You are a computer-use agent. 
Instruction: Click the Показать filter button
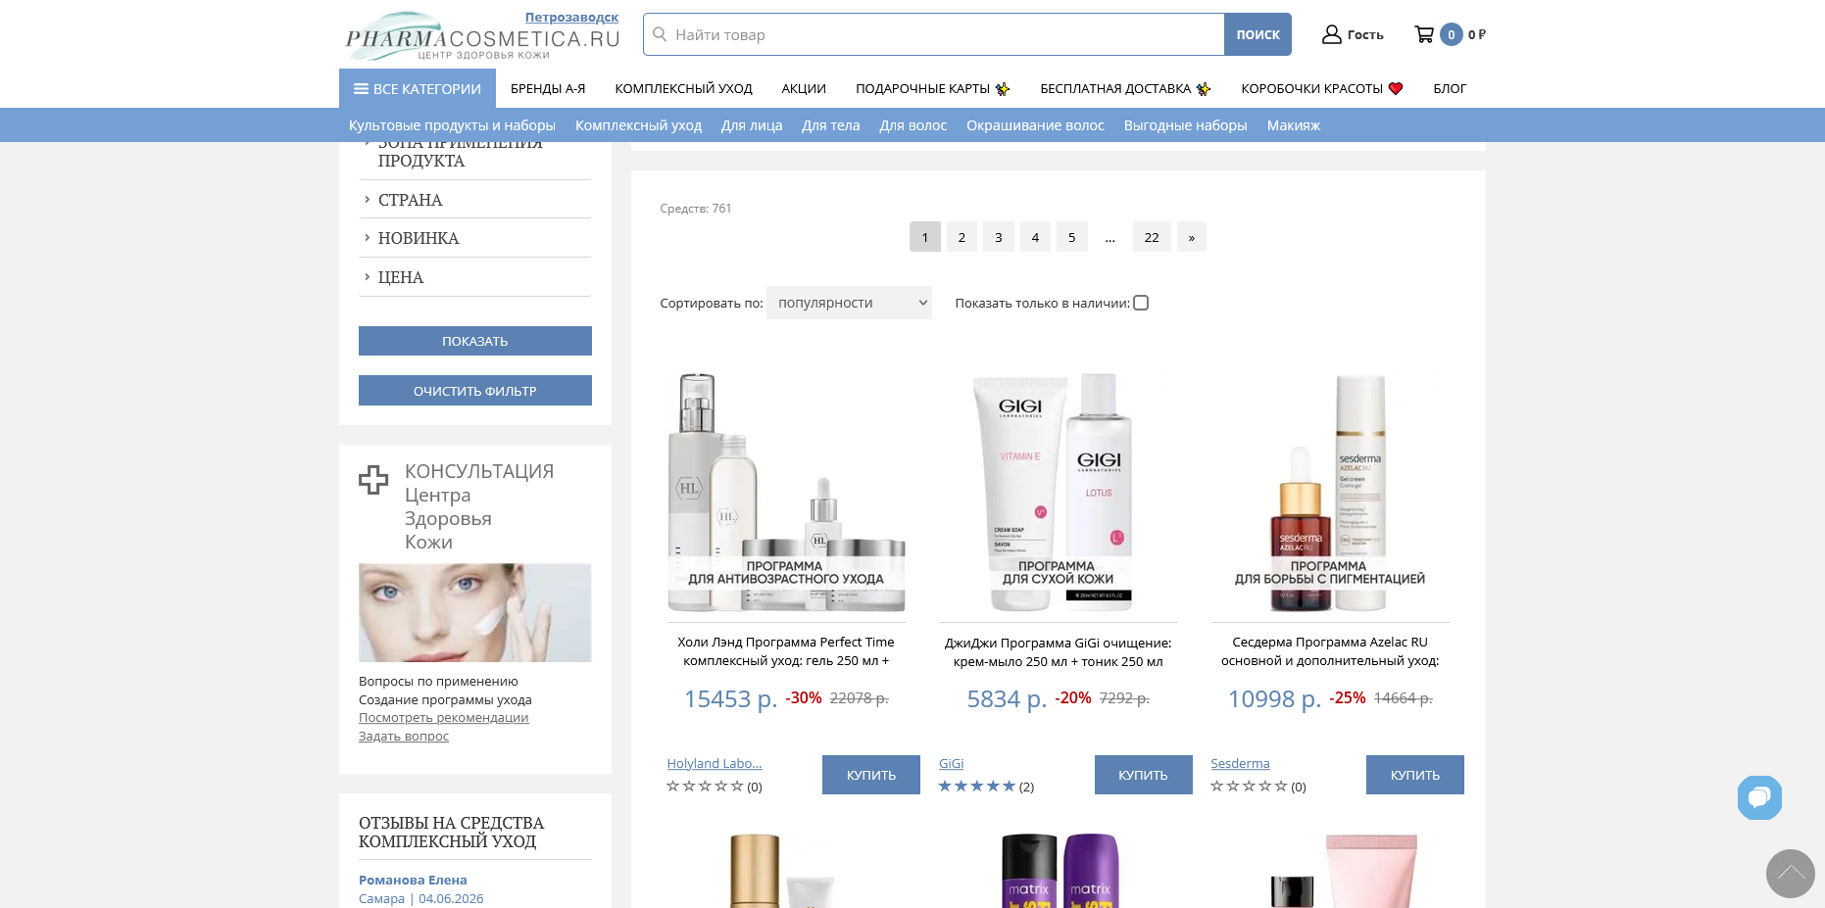[475, 341]
